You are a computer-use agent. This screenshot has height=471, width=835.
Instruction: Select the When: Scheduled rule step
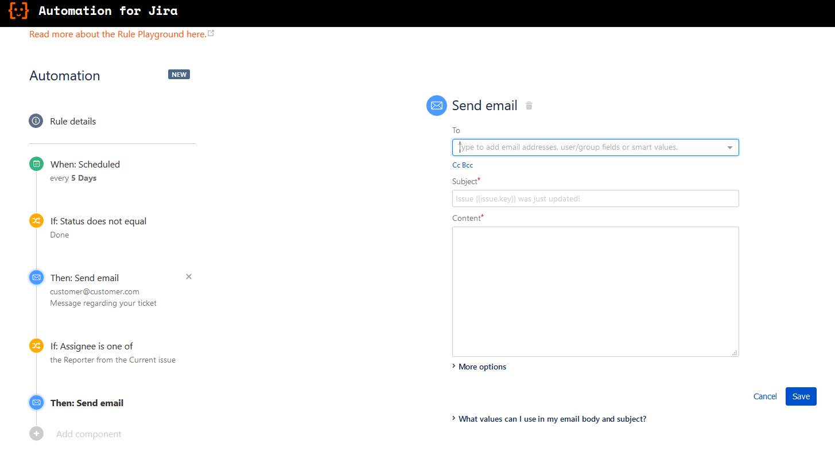(x=85, y=164)
